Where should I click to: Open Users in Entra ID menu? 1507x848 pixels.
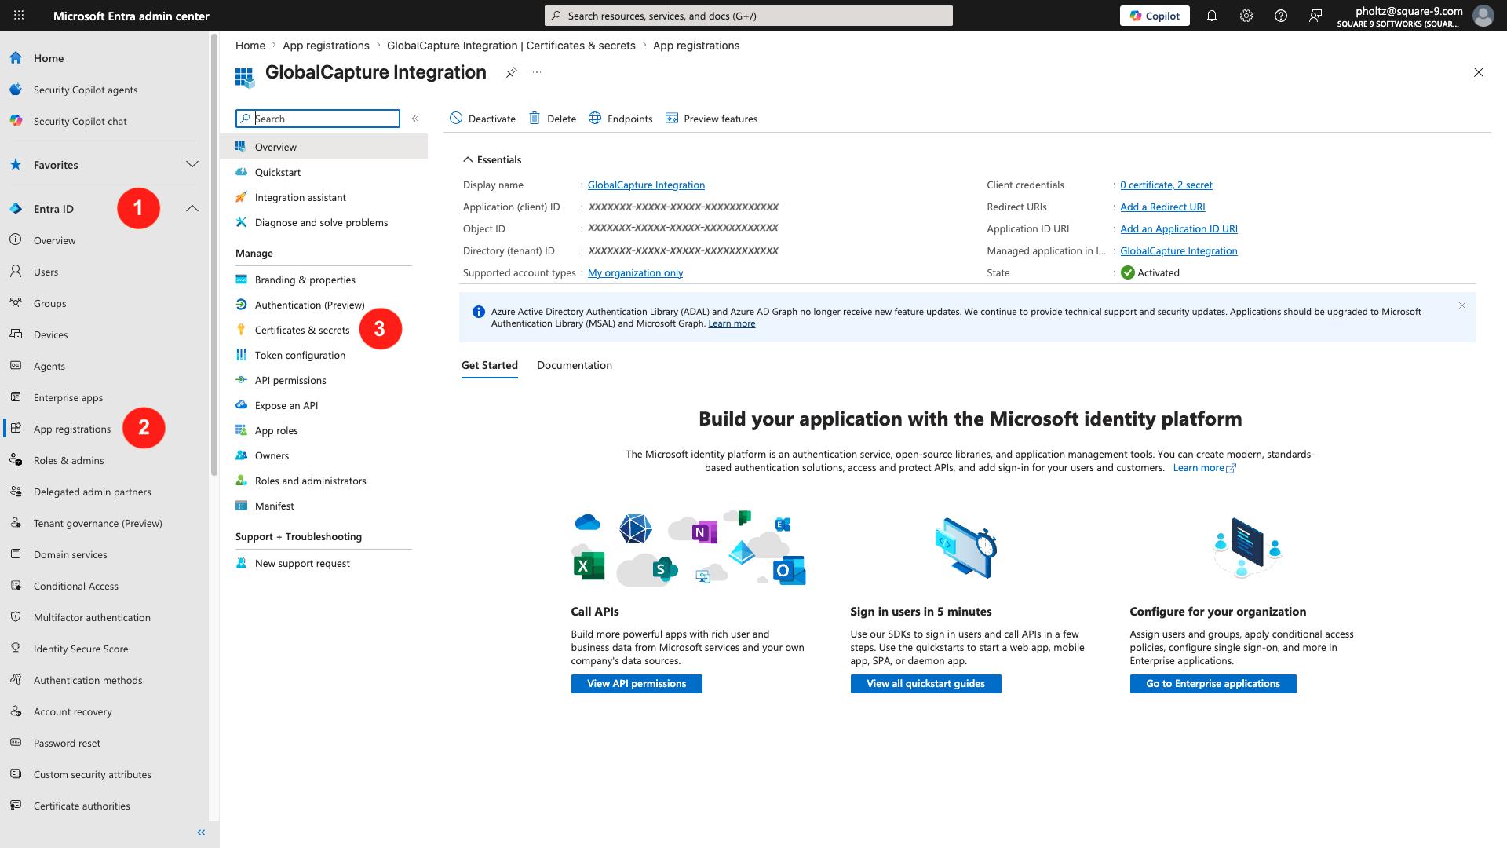46,272
